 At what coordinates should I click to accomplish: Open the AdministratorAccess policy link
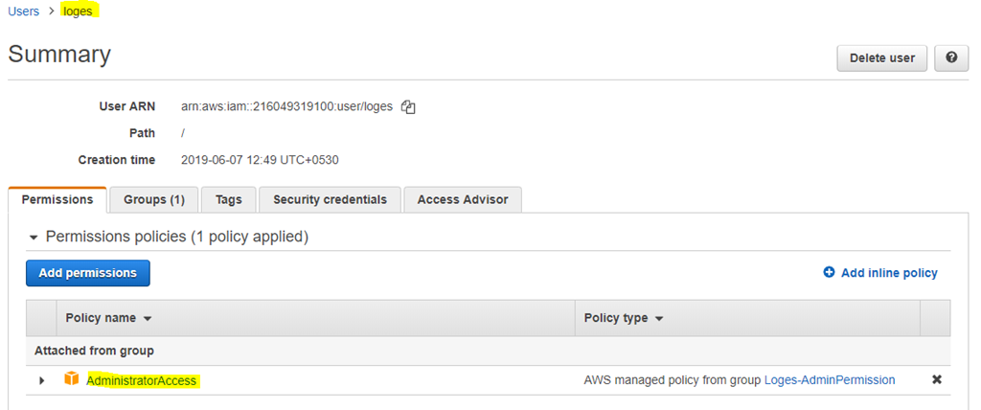click(142, 380)
